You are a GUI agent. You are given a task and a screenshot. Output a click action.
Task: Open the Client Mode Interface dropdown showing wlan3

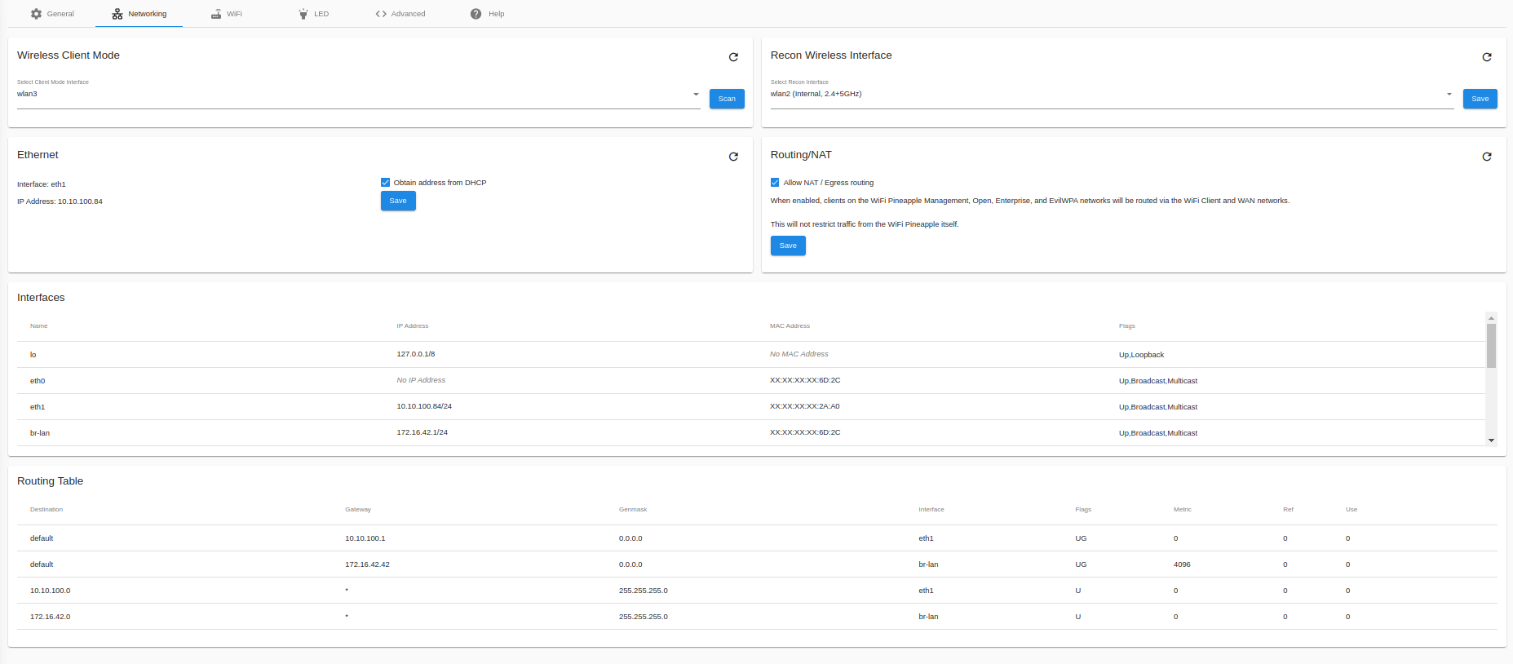358,95
